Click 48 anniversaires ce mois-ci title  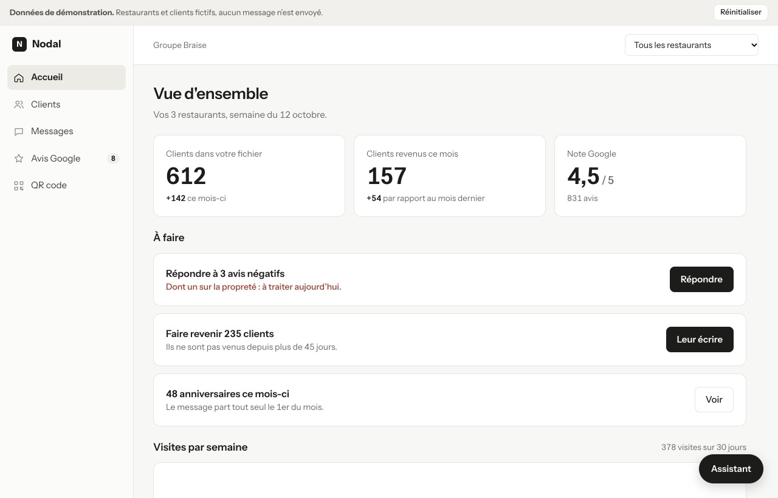[227, 394]
